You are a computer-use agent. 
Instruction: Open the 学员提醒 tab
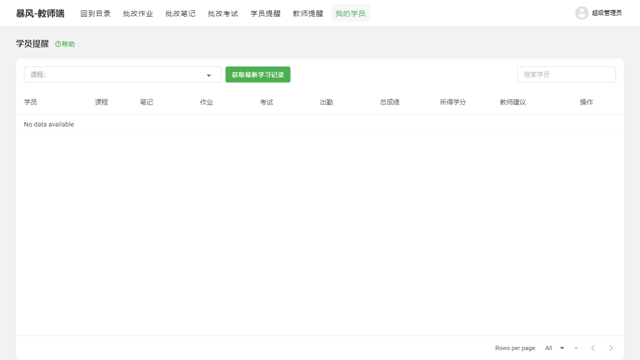pos(265,13)
